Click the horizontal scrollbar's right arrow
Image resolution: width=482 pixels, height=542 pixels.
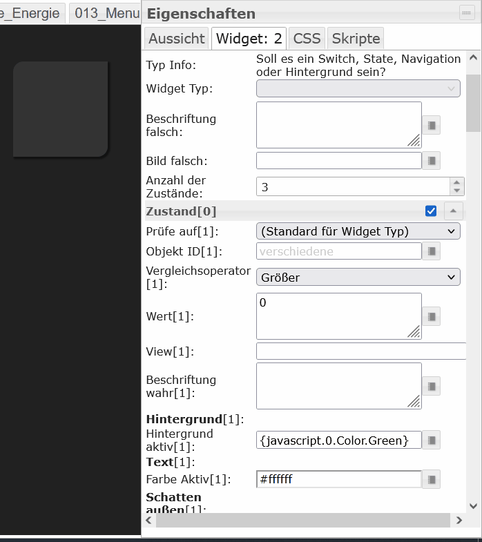tap(459, 520)
